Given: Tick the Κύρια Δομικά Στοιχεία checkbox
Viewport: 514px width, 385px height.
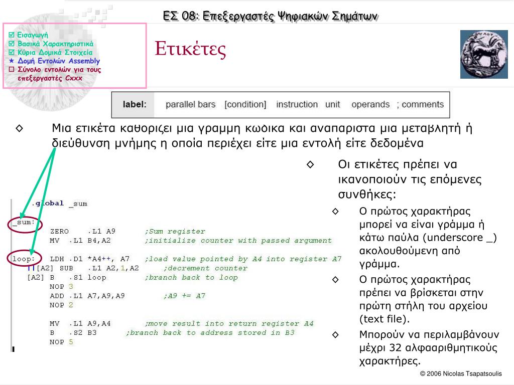Looking at the screenshot, I should (12, 52).
